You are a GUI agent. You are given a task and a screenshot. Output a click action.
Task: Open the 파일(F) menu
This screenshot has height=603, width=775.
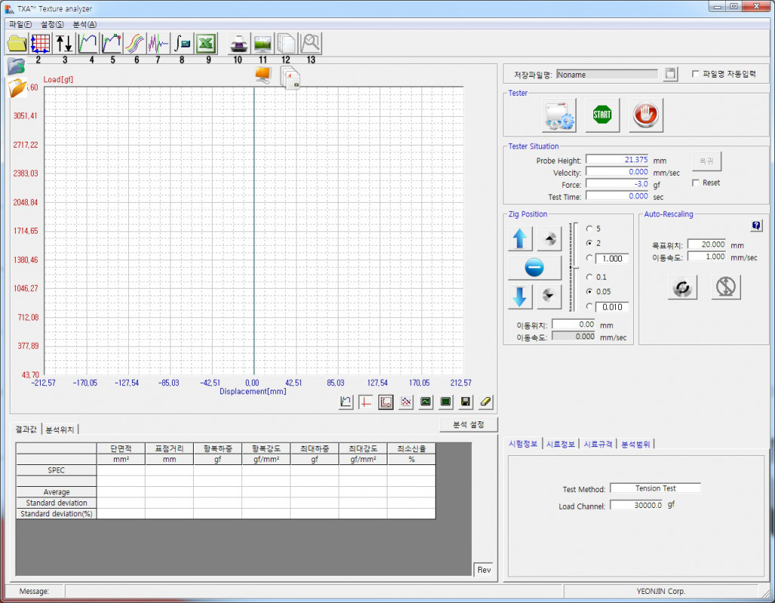pyautogui.click(x=20, y=24)
